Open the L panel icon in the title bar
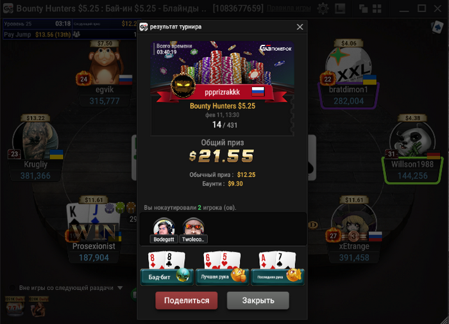Image resolution: width=449 pixels, height=324 pixels. [340, 8]
